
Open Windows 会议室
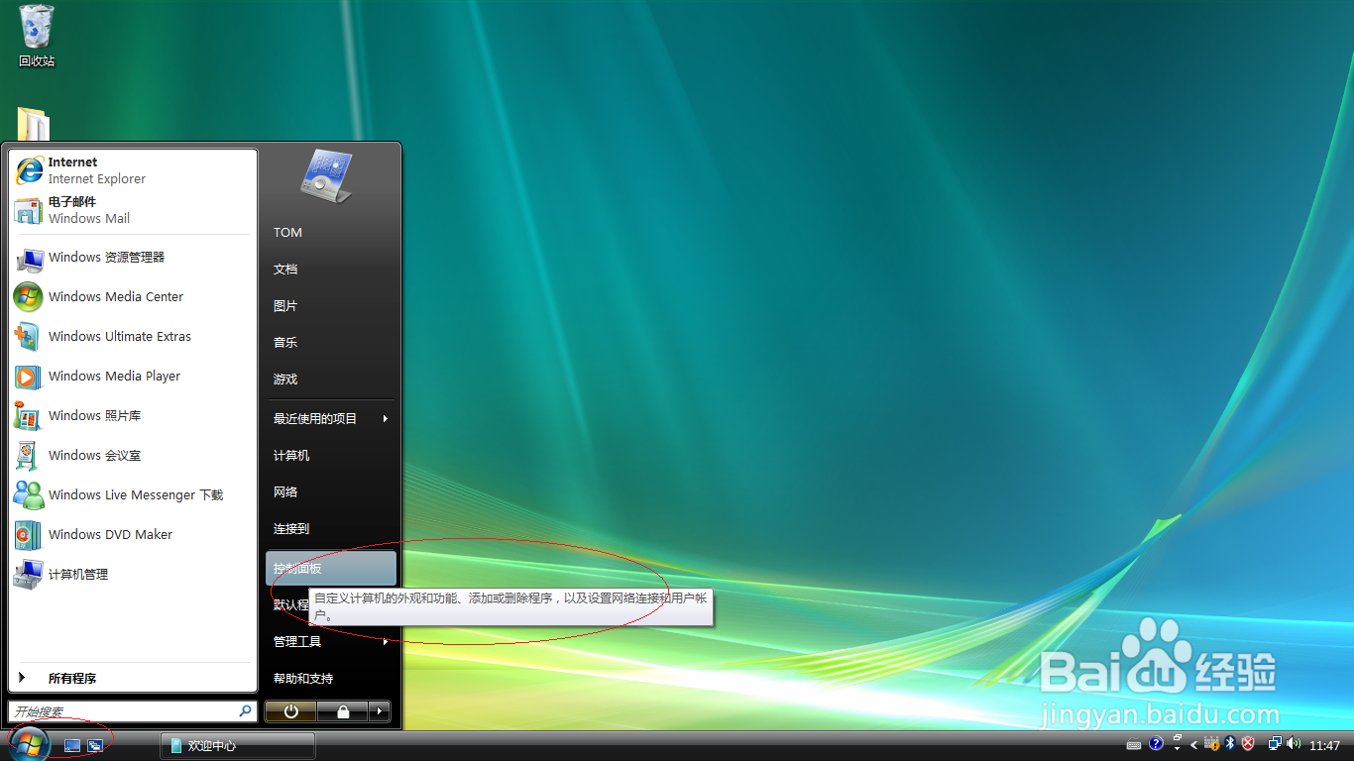point(133,456)
